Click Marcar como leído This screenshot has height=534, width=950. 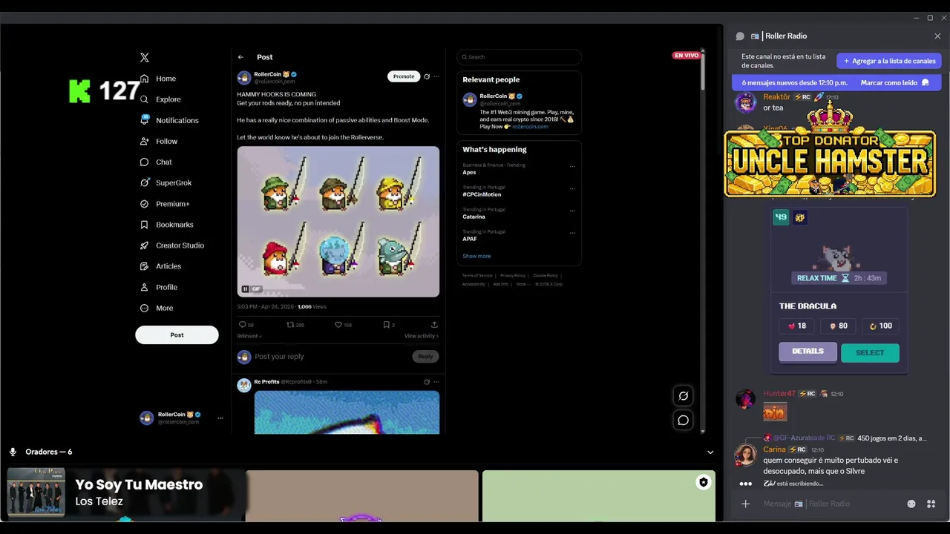(895, 83)
